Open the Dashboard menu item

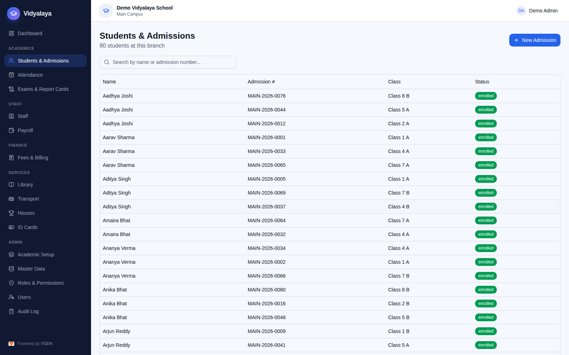point(46,33)
